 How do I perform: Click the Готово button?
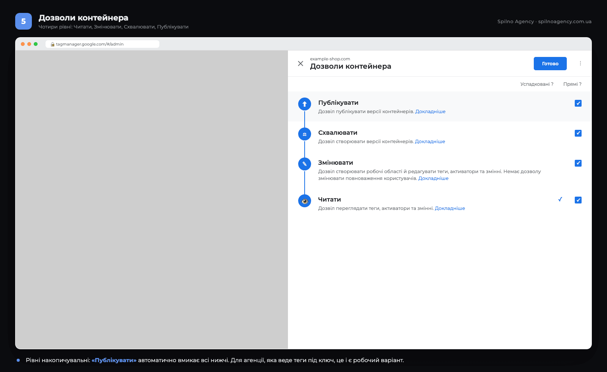[x=550, y=63]
